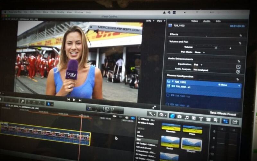The width and height of the screenshot is (257, 161).
Task: Open Audio Analysis enhancements arrow
Action: 238,72
